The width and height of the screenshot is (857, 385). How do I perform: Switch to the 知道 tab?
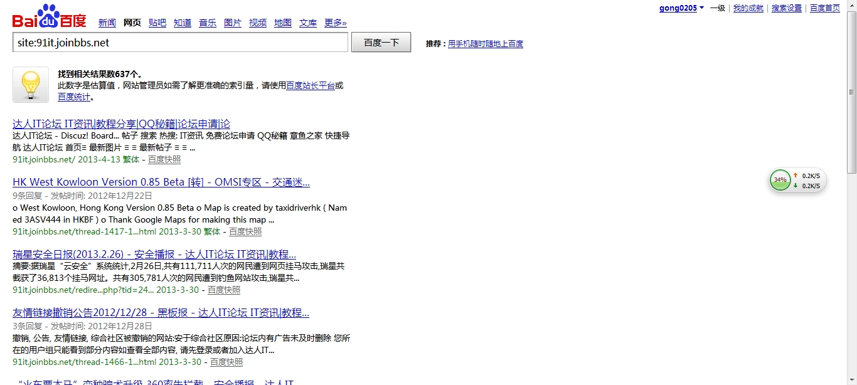pyautogui.click(x=183, y=23)
